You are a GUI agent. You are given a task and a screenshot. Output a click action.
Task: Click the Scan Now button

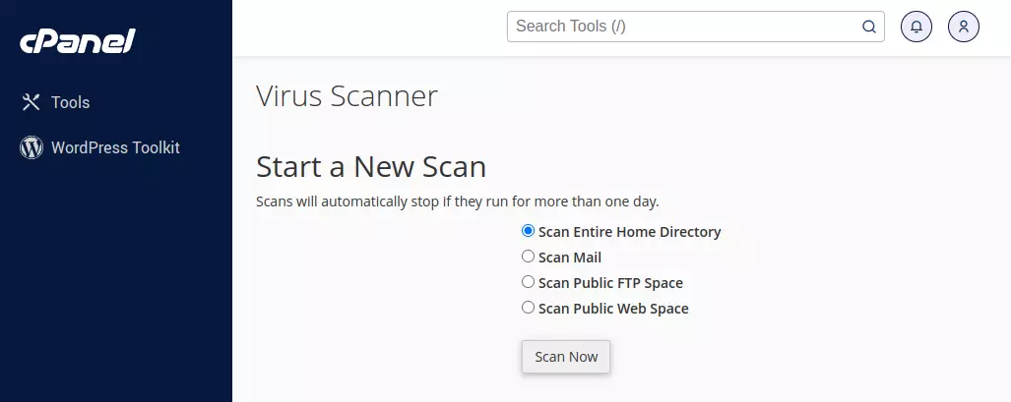click(x=566, y=356)
